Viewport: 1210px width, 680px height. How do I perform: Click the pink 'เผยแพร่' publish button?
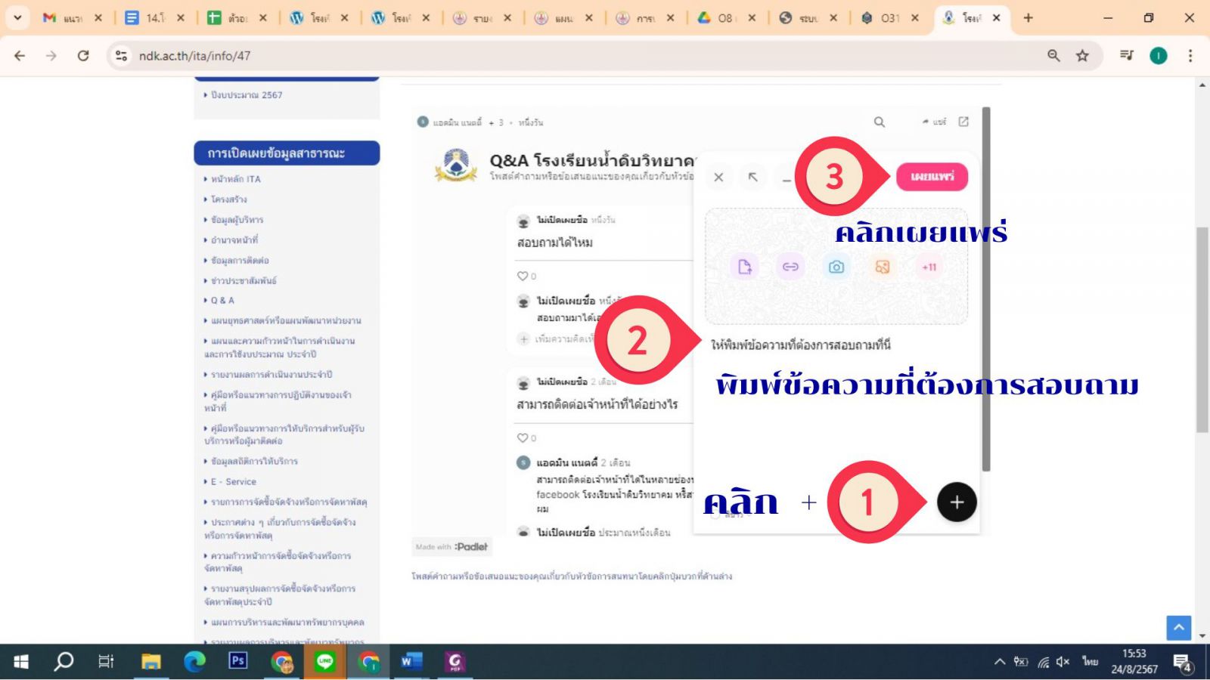tap(932, 177)
